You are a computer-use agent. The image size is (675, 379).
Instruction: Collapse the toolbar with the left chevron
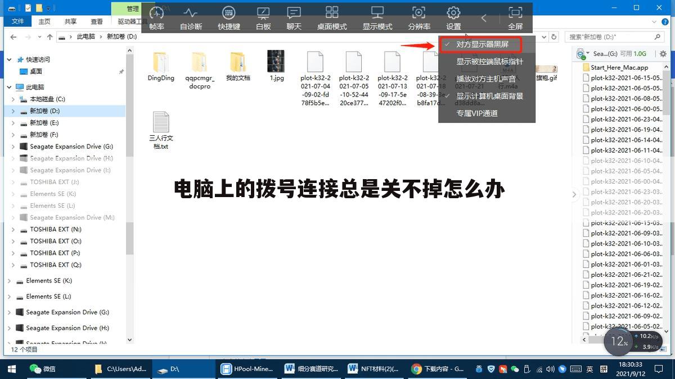pos(483,17)
